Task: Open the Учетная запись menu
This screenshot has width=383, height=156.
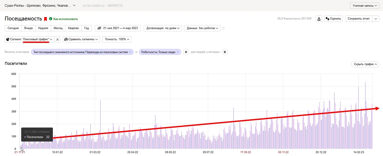Action: [x=364, y=6]
